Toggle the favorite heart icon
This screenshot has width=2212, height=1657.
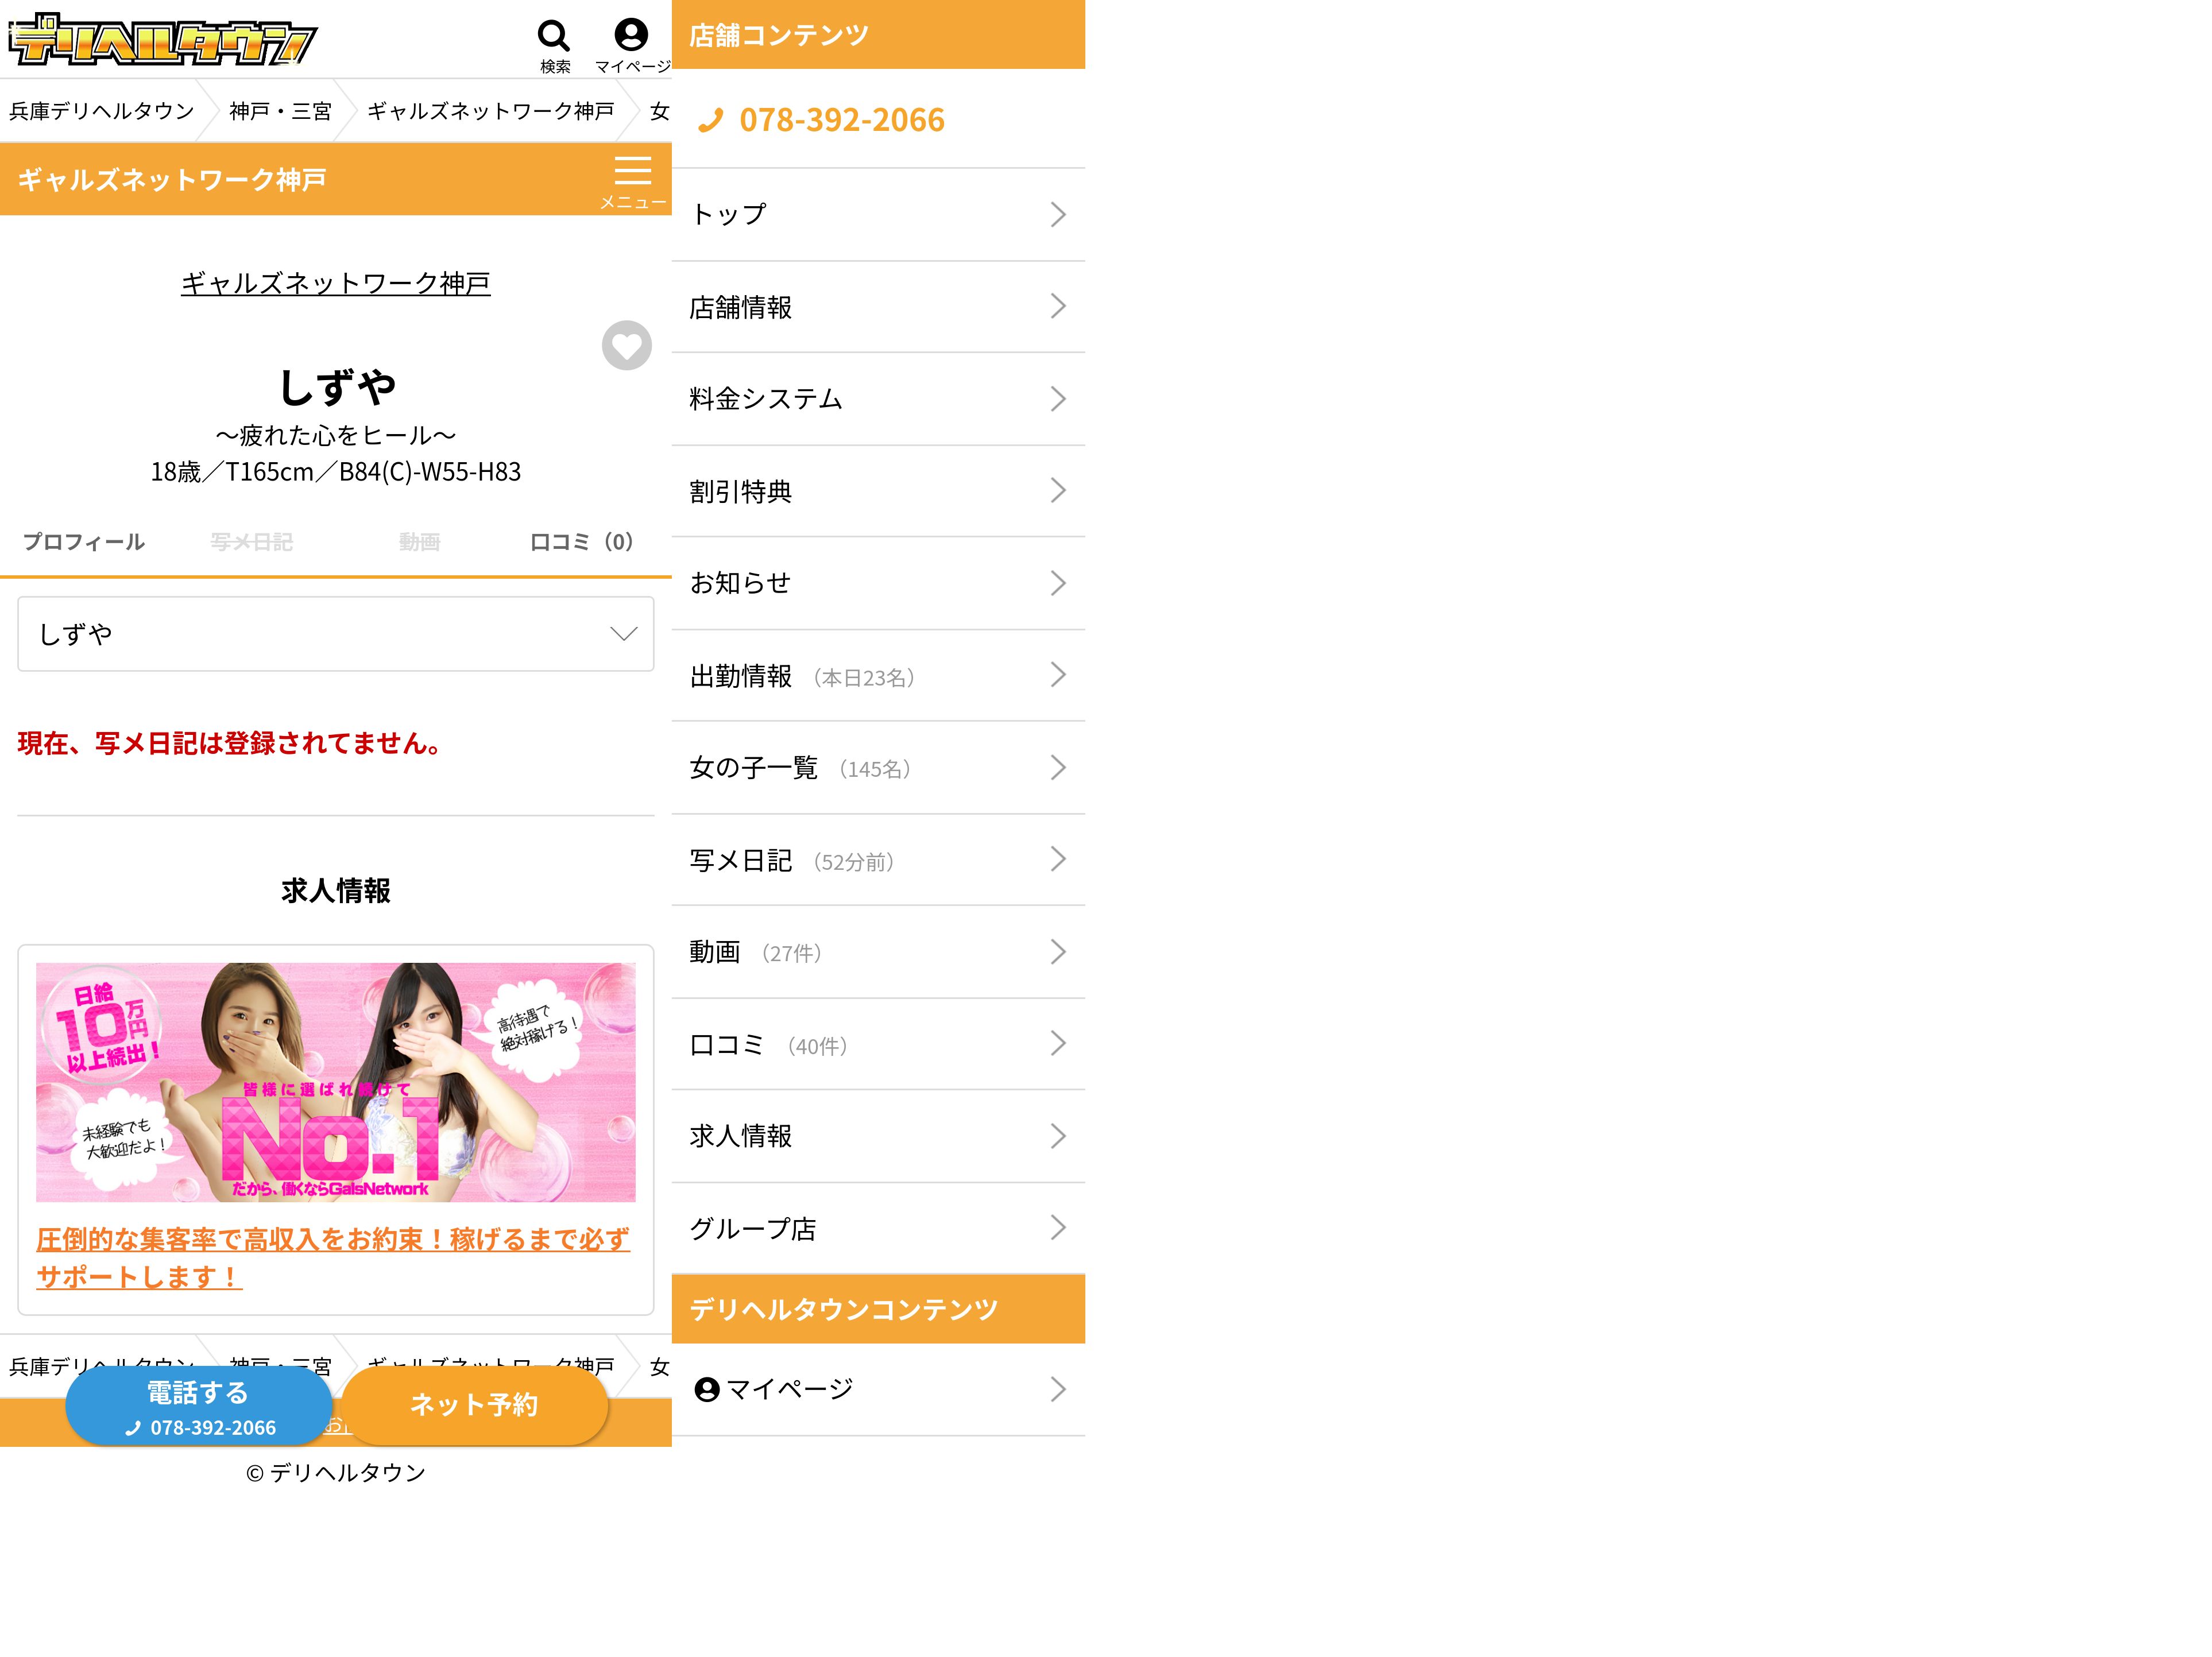tap(627, 346)
